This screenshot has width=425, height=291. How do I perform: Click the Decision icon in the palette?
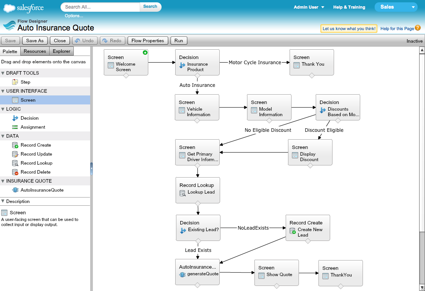(15, 118)
